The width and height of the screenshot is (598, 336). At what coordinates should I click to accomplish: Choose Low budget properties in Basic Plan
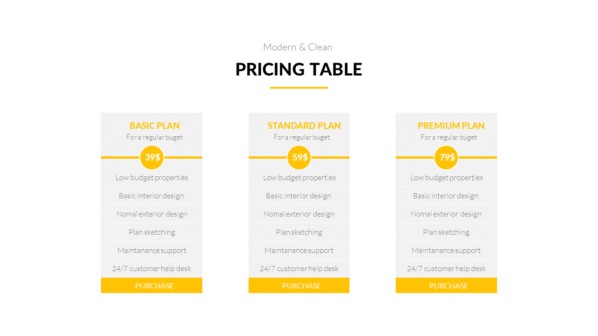152,178
